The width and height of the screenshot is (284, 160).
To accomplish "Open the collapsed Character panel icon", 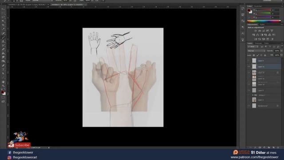I will [x=243, y=33].
